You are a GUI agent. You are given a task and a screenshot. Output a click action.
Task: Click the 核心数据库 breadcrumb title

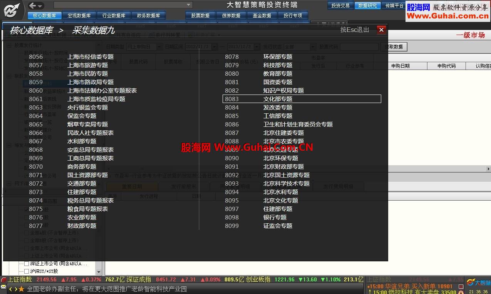(x=31, y=30)
